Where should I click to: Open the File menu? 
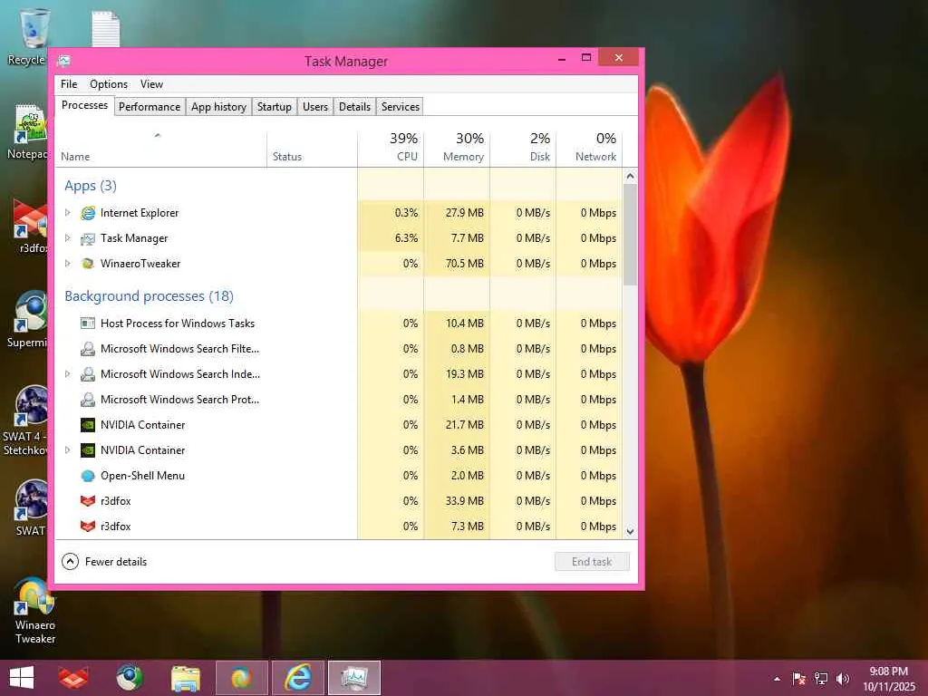(69, 84)
